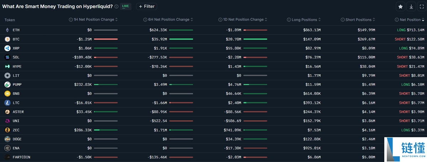Click the XRP token icon
427x162 pixels.
[7, 48]
